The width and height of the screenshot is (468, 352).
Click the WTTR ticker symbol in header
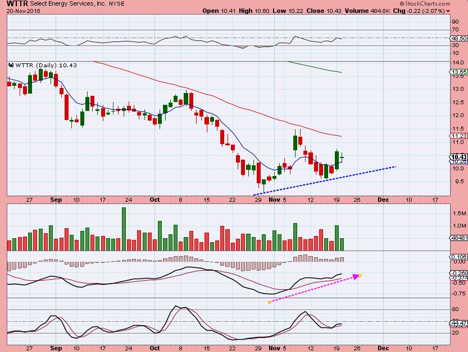click(x=17, y=4)
